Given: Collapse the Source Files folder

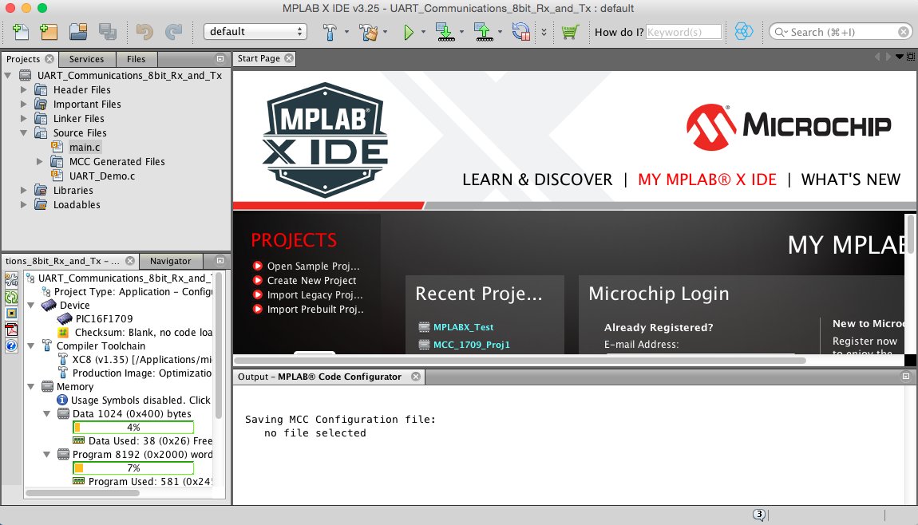Looking at the screenshot, I should (25, 132).
